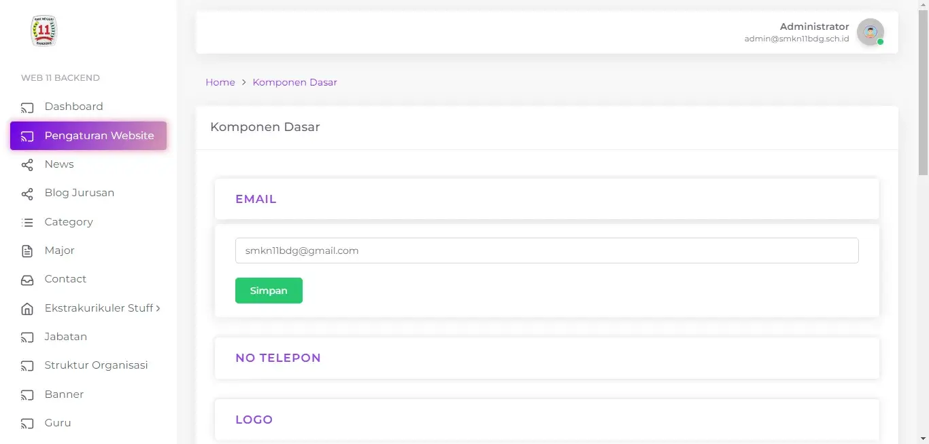Open the Administrator avatar menu
The image size is (929, 444).
click(x=871, y=32)
